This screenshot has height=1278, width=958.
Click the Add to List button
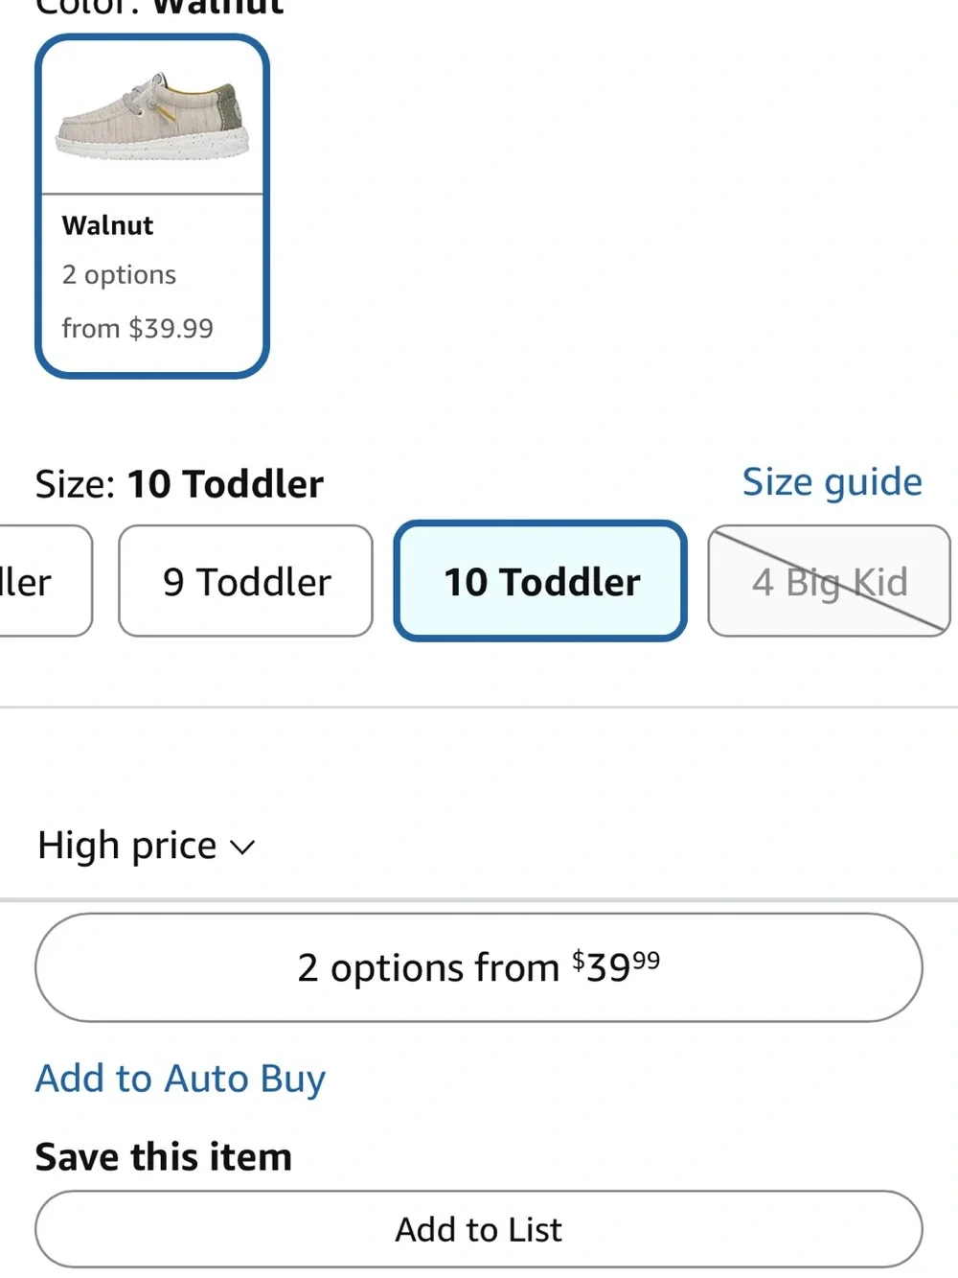tap(479, 1229)
